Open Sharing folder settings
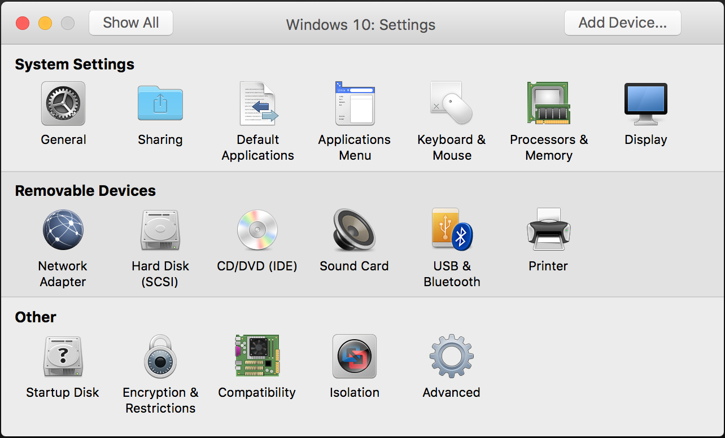The width and height of the screenshot is (725, 438). [x=160, y=103]
